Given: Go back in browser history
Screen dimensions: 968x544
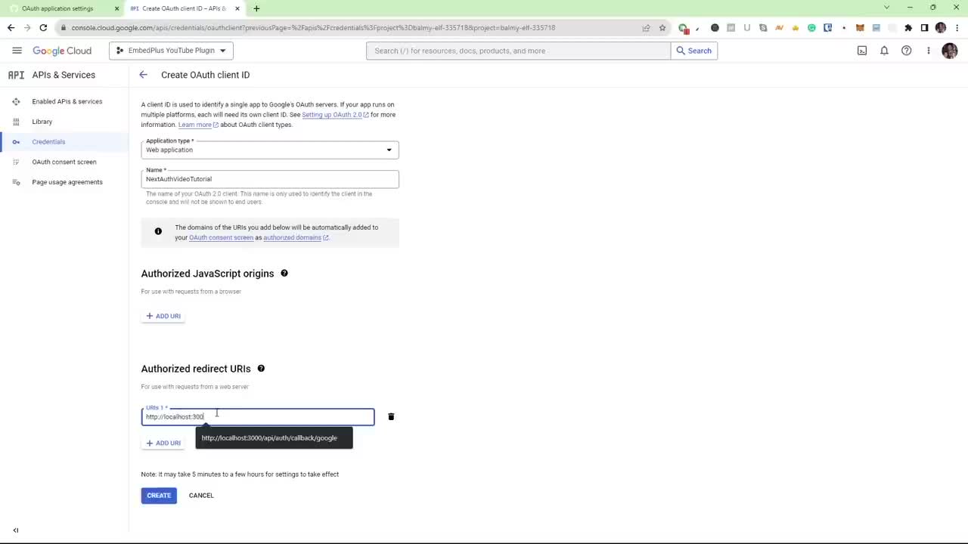Looking at the screenshot, I should click(x=11, y=28).
